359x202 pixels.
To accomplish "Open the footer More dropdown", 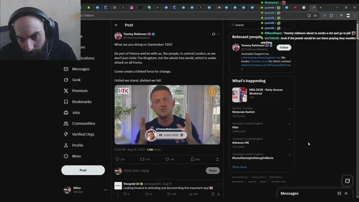I will click(264, 182).
